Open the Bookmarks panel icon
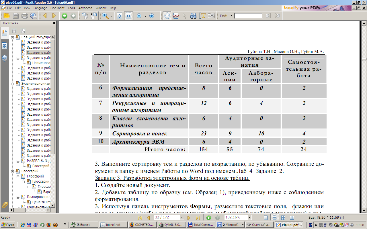 5,33
